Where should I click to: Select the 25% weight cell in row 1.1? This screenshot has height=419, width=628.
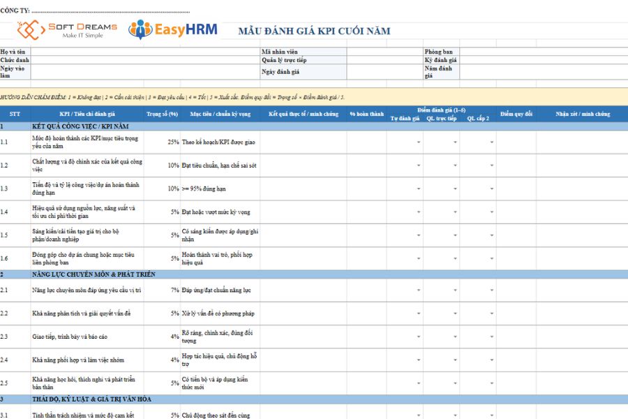[162, 142]
